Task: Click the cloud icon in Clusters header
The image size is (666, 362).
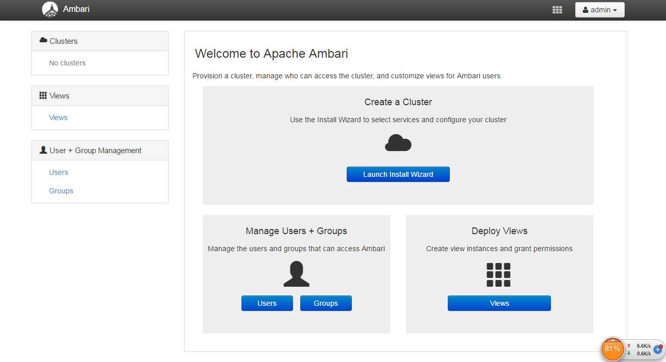Action: click(x=43, y=40)
